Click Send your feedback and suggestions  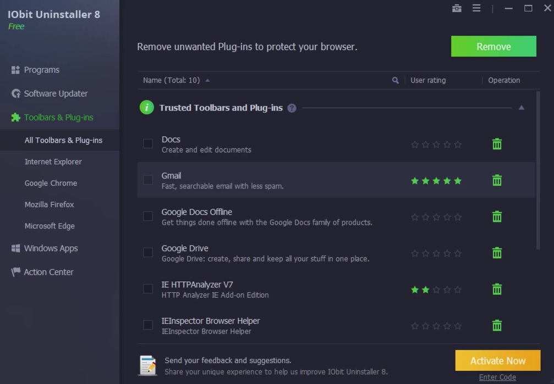pos(228,360)
